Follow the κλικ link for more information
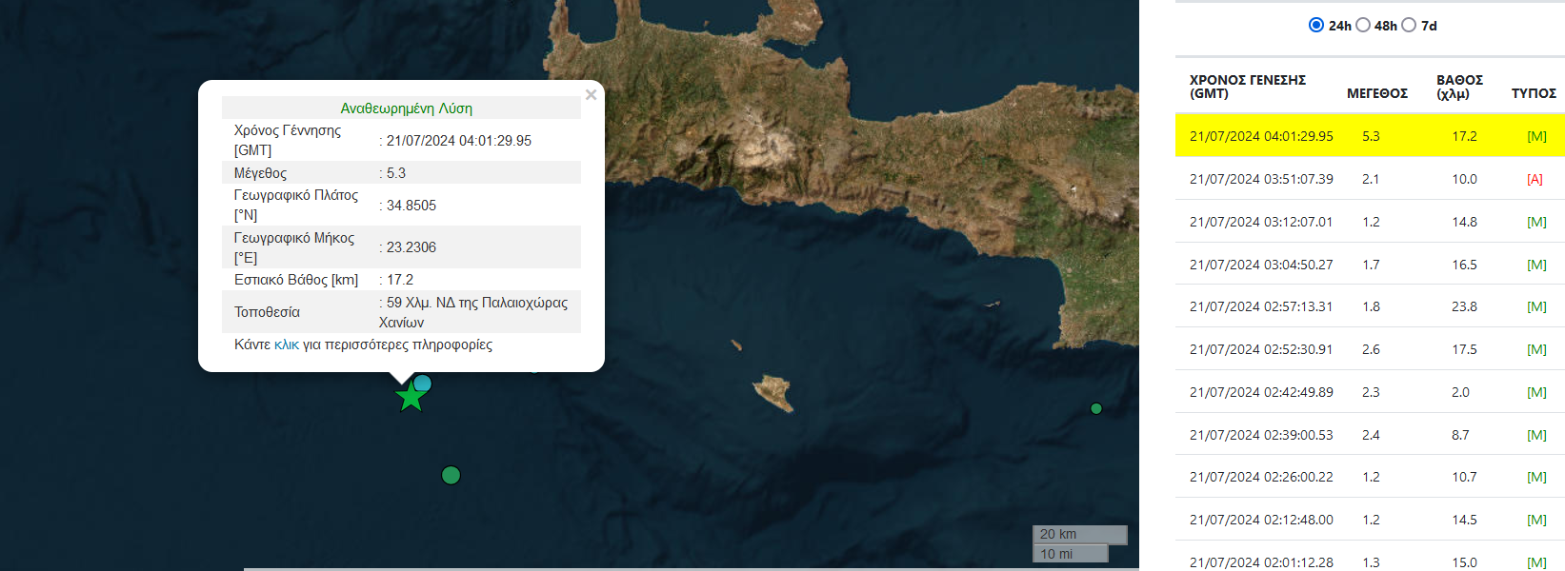 286,345
